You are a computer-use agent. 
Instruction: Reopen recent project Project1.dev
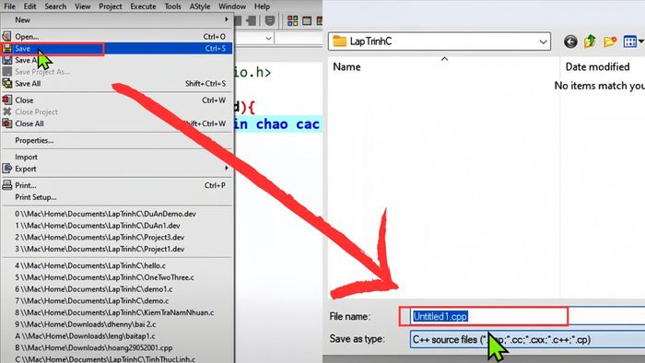click(116, 249)
